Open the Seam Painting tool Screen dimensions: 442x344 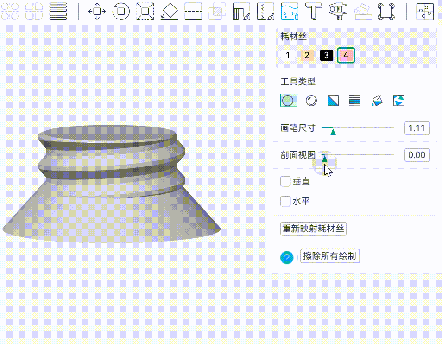265,11
